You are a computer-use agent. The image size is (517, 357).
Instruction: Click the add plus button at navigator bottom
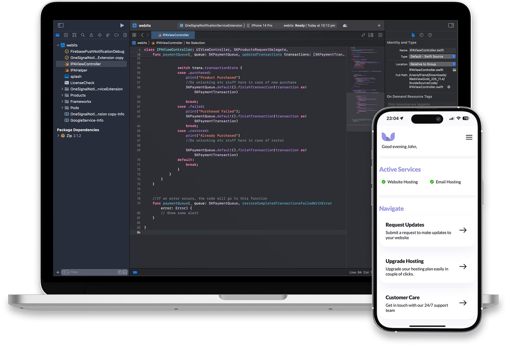(58, 272)
